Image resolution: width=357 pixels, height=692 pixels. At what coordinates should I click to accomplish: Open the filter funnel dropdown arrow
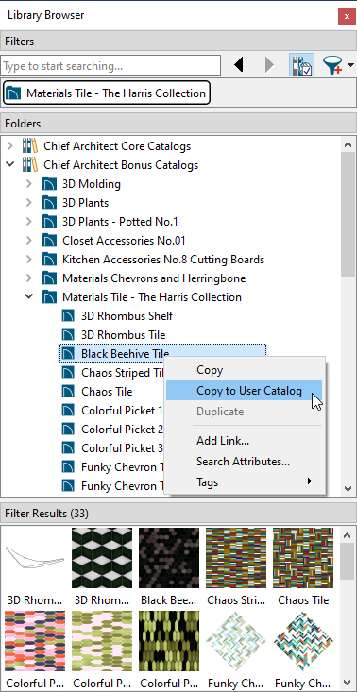click(350, 65)
